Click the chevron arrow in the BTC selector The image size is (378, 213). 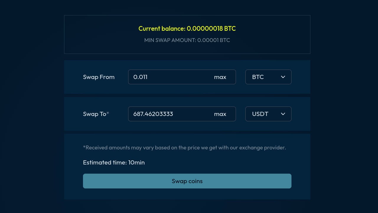[283, 77]
